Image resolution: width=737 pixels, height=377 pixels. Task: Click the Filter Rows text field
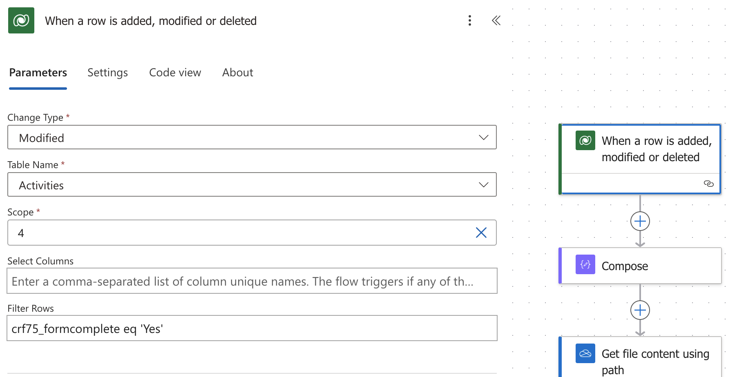[x=252, y=328]
